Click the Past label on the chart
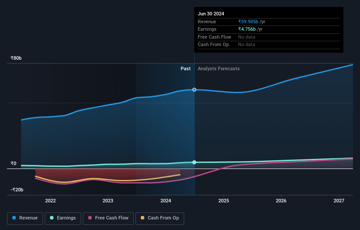The height and width of the screenshot is (230, 360). click(x=185, y=69)
